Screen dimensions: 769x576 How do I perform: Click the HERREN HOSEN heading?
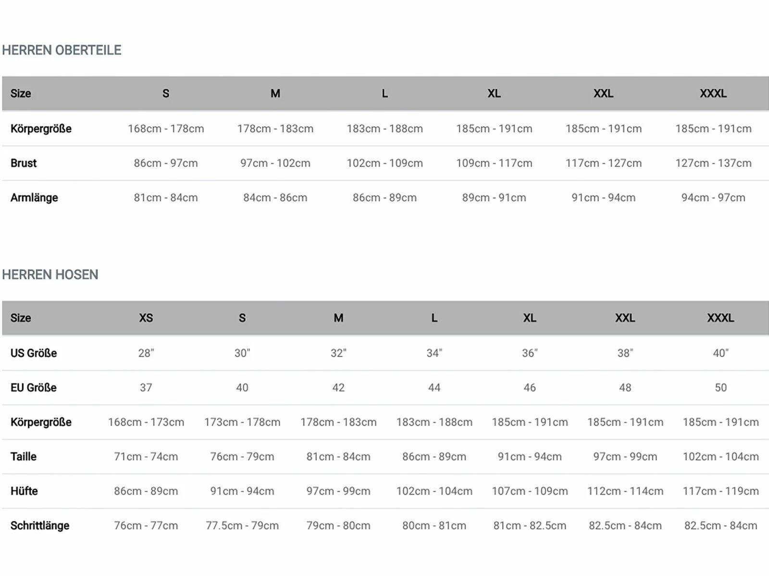click(x=50, y=275)
